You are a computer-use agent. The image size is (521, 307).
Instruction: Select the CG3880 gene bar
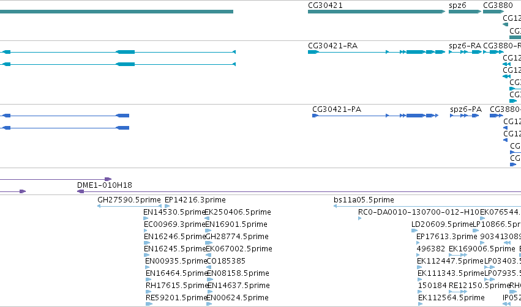493,12
